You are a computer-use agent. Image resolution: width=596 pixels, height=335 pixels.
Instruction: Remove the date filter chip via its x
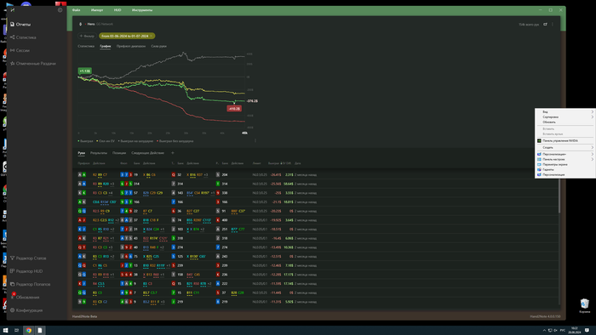pyautogui.click(x=152, y=36)
